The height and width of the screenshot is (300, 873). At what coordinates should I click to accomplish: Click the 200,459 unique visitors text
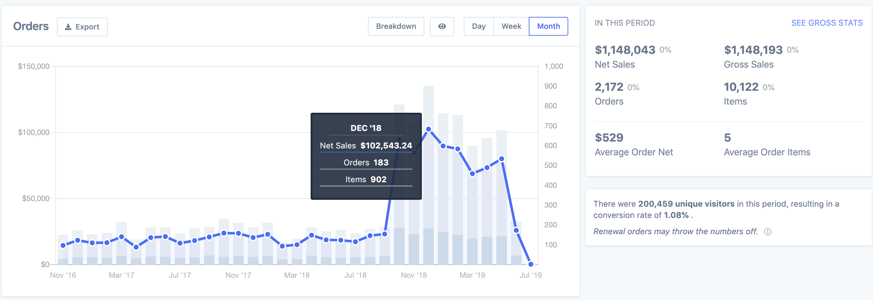pyautogui.click(x=686, y=204)
